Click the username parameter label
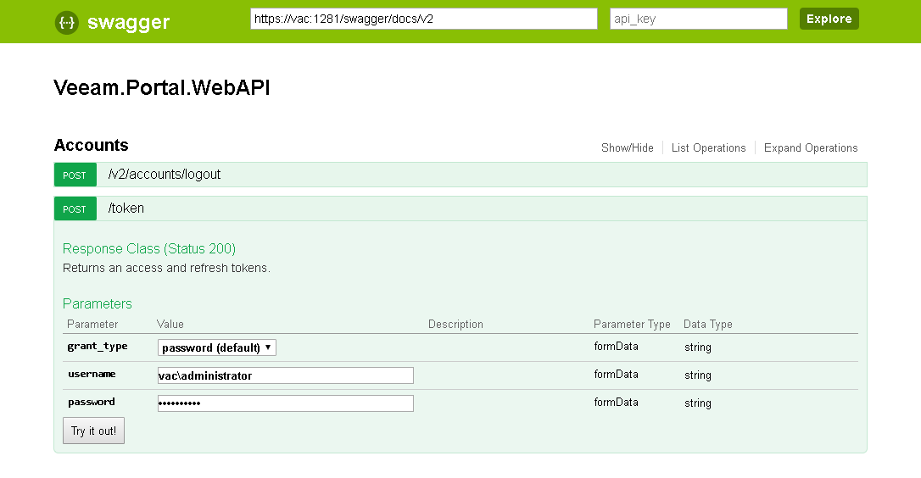This screenshot has width=921, height=478. 92,374
